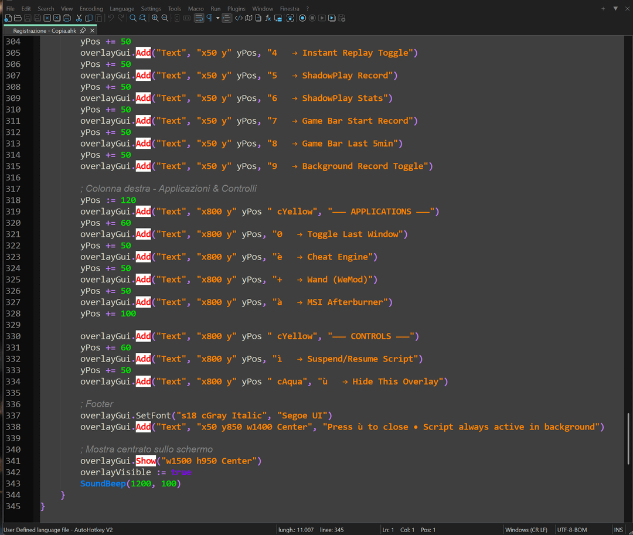Toggle Show All Characters pilcrow button
The width and height of the screenshot is (633, 535).
(x=209, y=18)
